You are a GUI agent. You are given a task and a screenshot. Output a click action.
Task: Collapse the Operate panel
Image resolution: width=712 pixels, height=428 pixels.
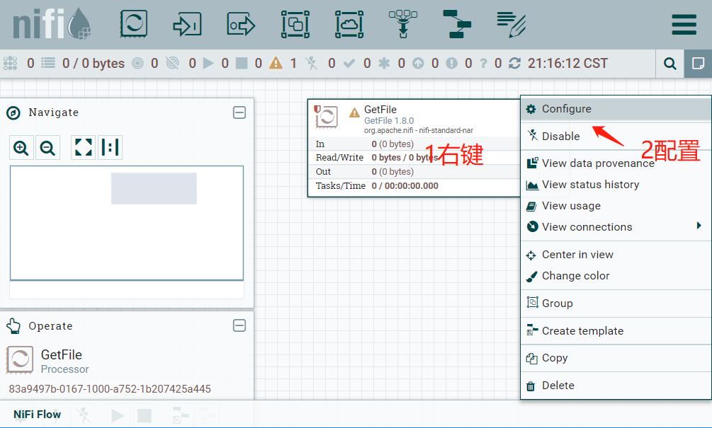(x=239, y=325)
